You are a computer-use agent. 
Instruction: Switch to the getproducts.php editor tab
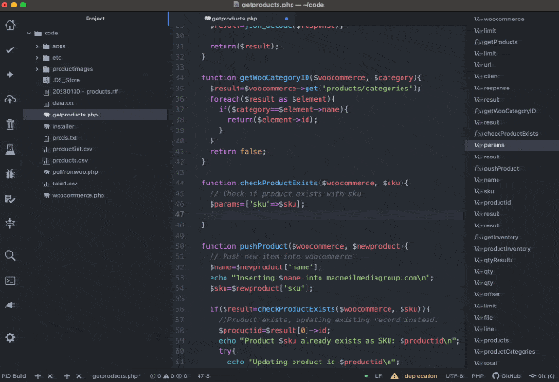click(232, 19)
